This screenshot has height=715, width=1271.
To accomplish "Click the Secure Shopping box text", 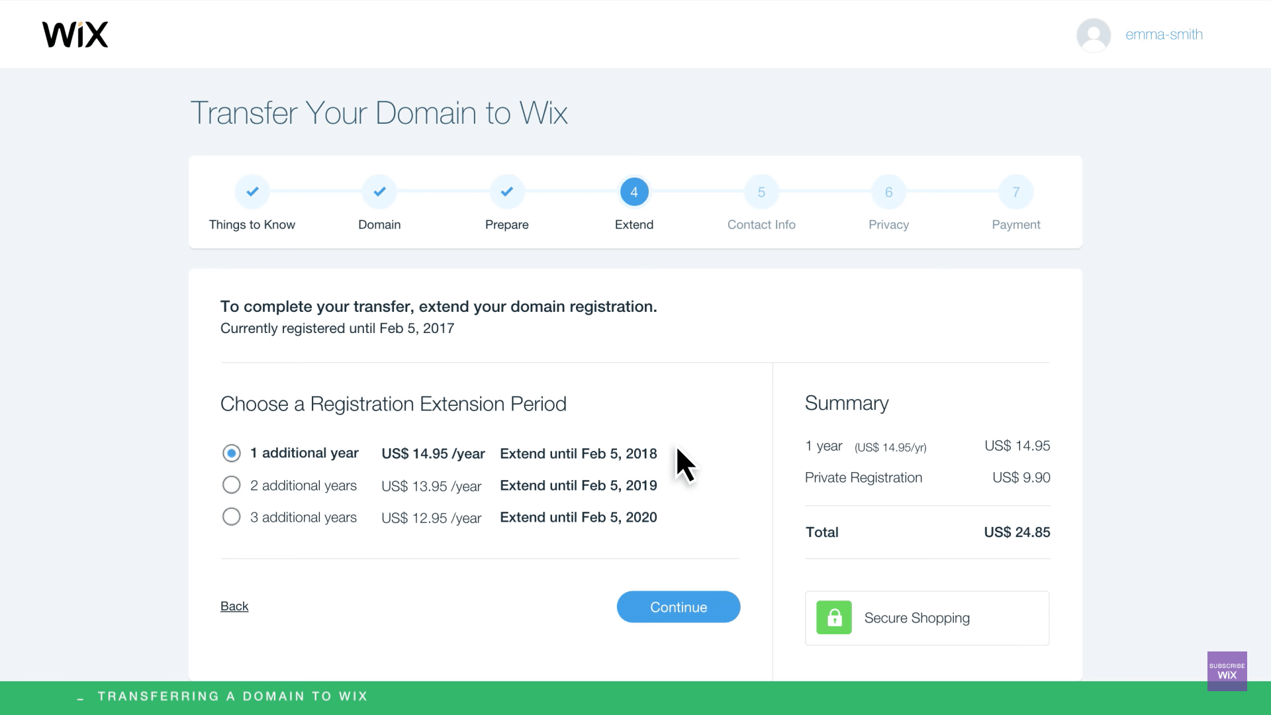I will coord(917,618).
